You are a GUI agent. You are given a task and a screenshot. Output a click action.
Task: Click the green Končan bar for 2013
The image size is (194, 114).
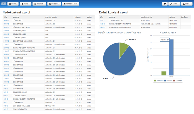pyautogui.click(x=164, y=73)
